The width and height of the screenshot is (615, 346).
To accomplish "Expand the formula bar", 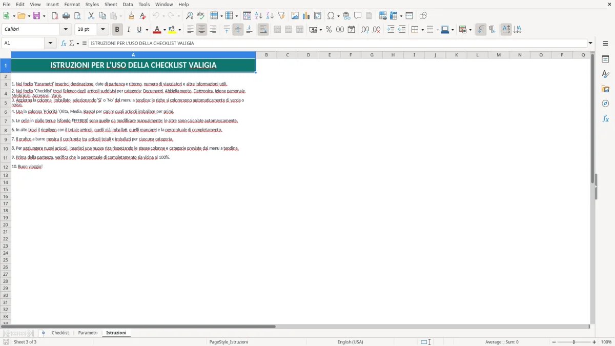I will (590, 43).
